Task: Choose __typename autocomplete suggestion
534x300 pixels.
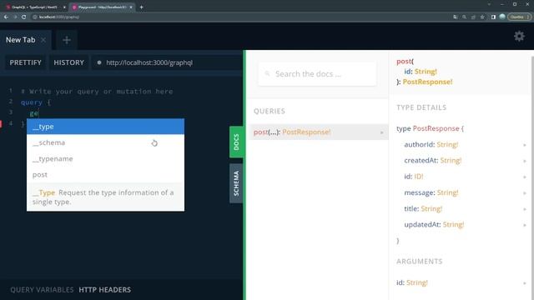Action: (x=106, y=158)
